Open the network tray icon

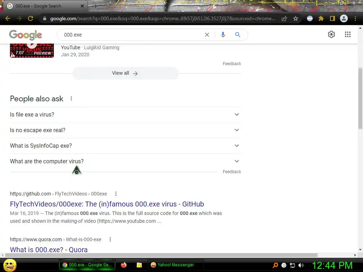292,265
